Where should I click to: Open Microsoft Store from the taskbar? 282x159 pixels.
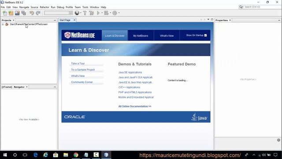click(56, 155)
